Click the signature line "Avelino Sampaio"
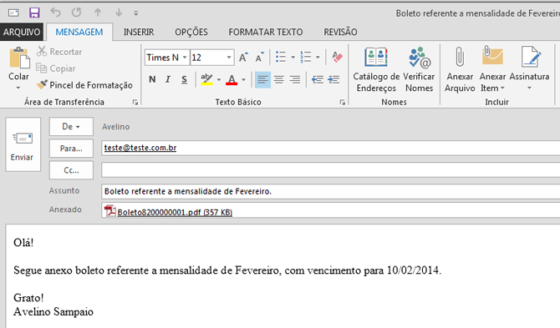This screenshot has height=328, width=560. coord(53,311)
